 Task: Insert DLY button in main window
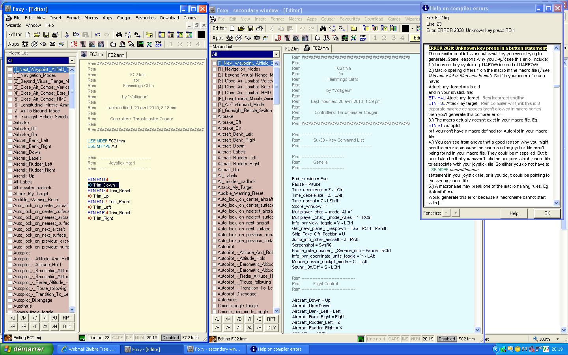[67, 327]
